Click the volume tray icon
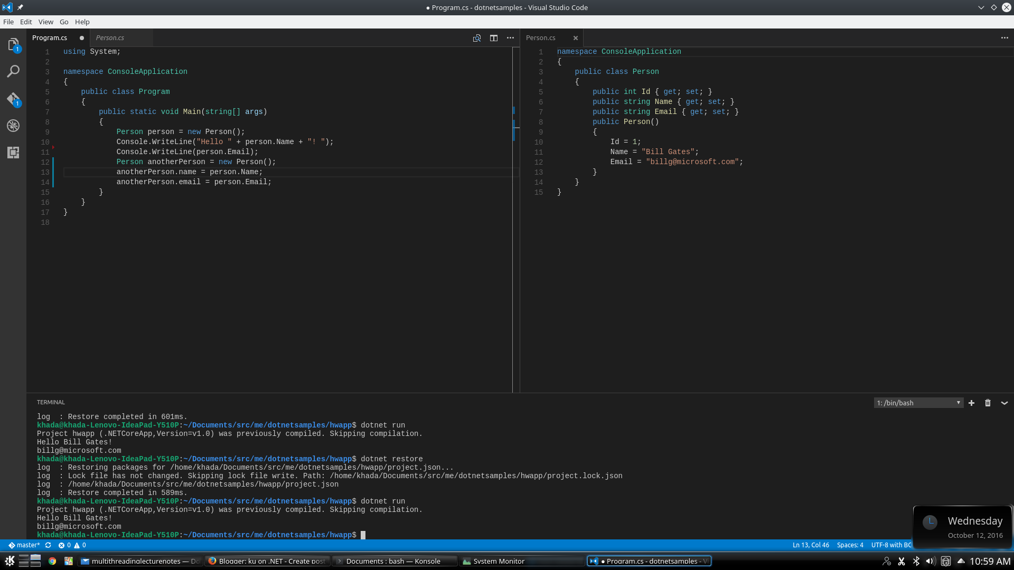The height and width of the screenshot is (570, 1014). point(931,562)
